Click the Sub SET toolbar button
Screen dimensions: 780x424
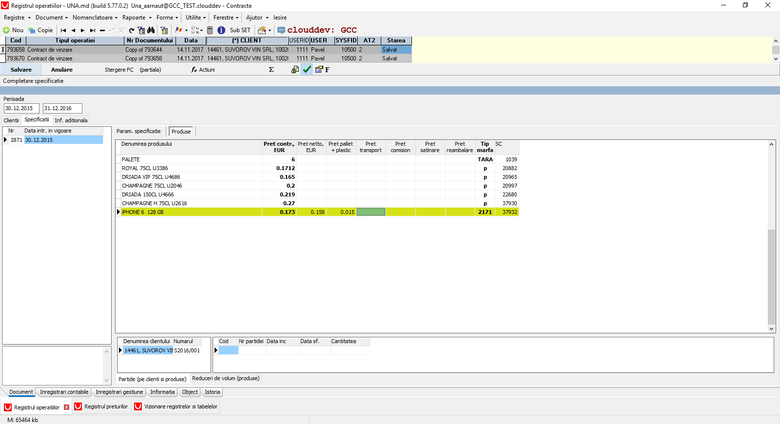click(x=240, y=30)
